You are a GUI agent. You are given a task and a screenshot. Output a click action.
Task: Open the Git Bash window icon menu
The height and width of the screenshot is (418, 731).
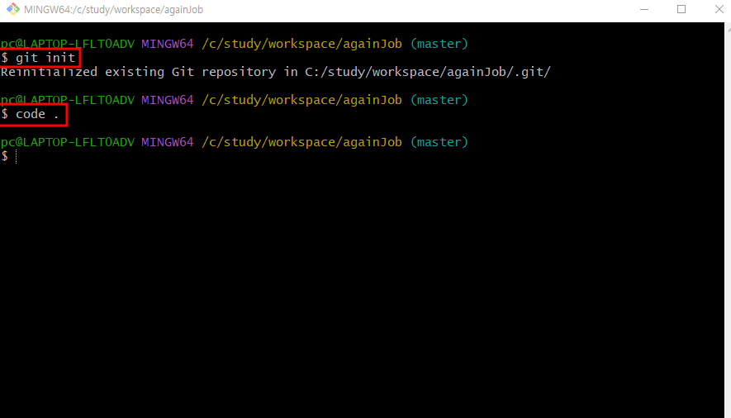[x=13, y=9]
